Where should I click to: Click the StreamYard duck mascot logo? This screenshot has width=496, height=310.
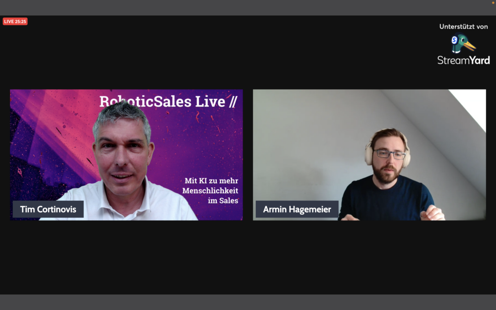point(463,43)
